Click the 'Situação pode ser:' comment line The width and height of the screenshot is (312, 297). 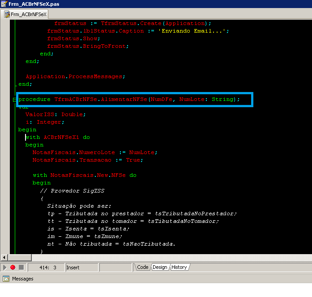click(79, 206)
